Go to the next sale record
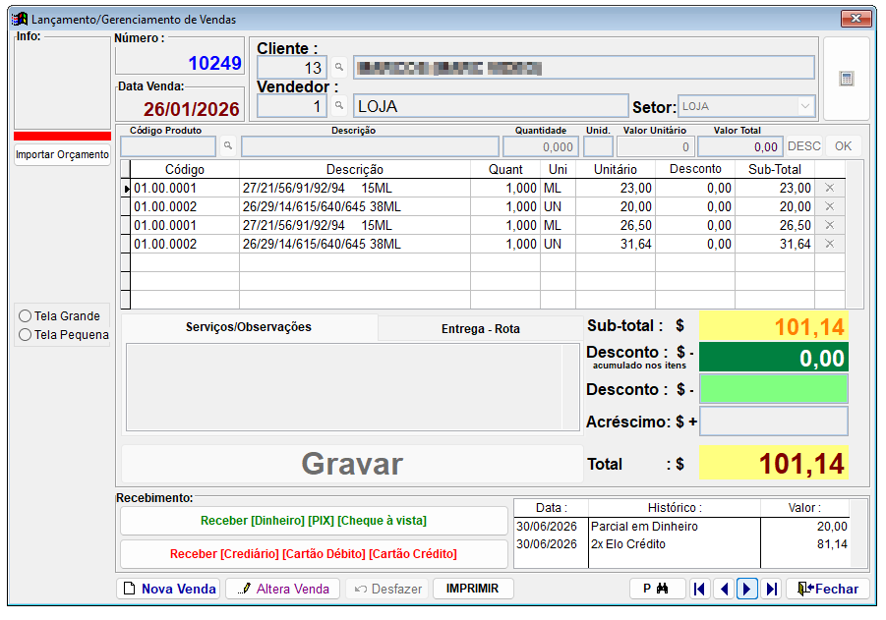 pyautogui.click(x=747, y=589)
